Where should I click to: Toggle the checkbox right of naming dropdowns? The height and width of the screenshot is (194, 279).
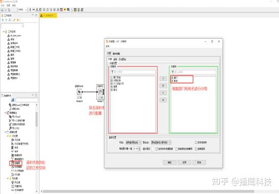coord(196,143)
